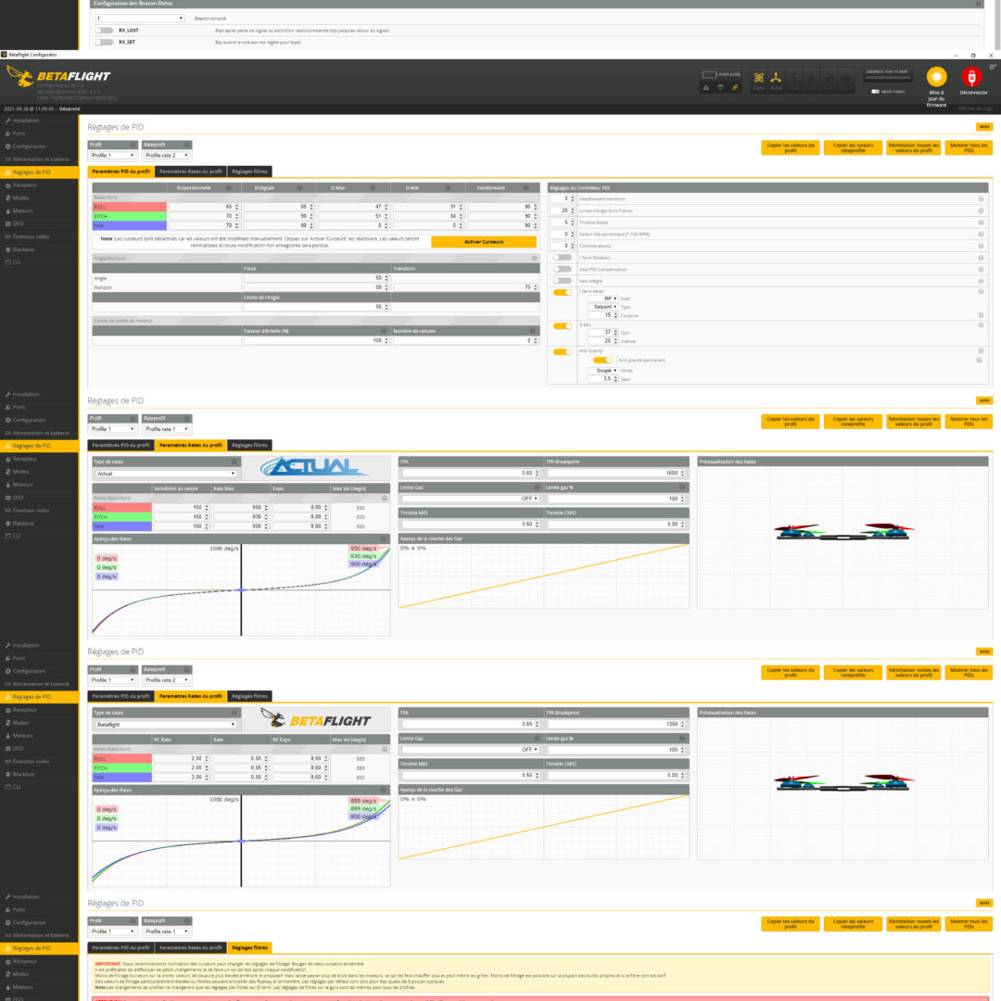Viewport: 1001px width, 1001px height.
Task: Select Réglages filtres tab above Betaflight rates
Action: pos(249,696)
